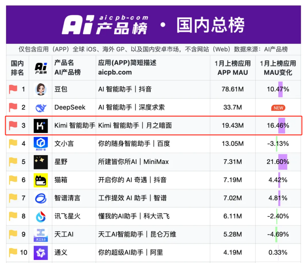Select the product name 豆包

61,89
